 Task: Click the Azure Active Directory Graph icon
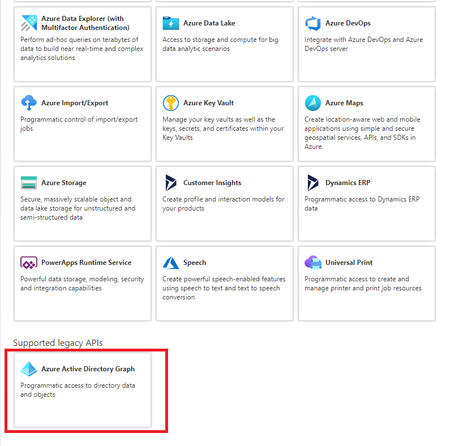[29, 369]
